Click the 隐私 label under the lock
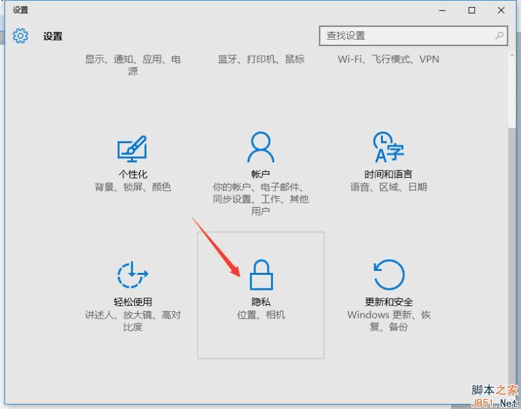This screenshot has width=521, height=409. pos(261,302)
